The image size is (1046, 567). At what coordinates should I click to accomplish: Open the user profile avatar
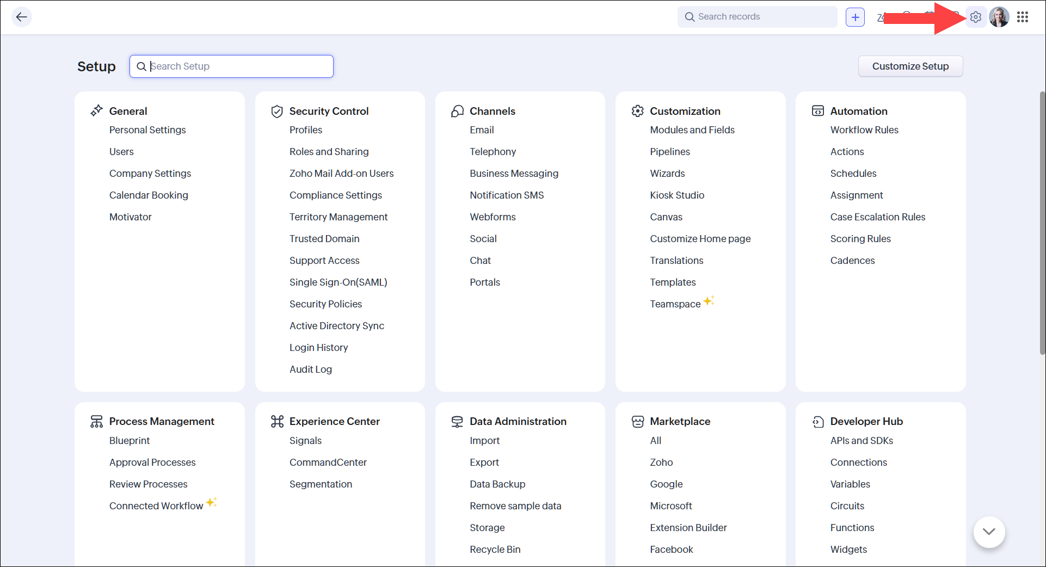click(999, 17)
